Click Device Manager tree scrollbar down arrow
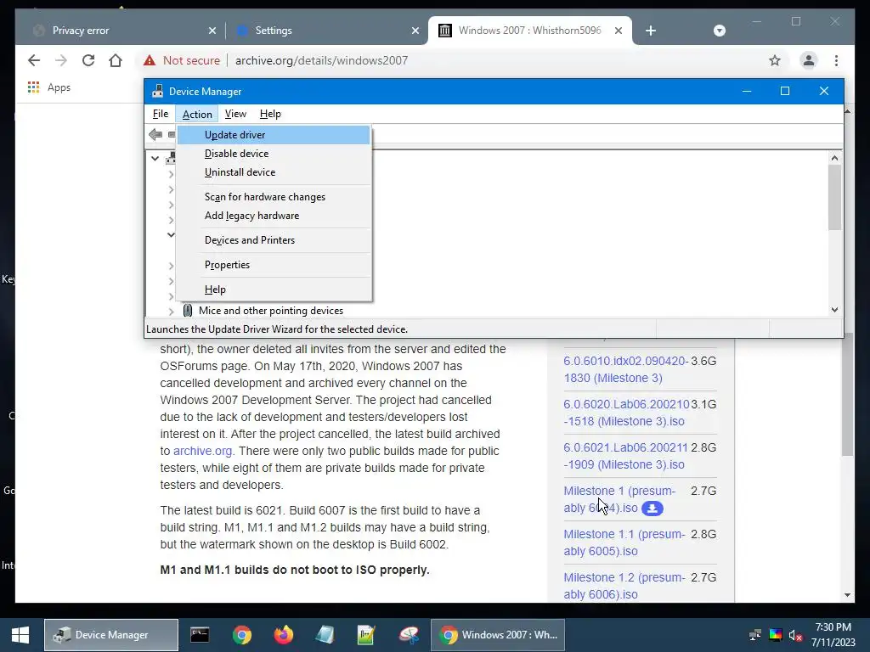 [834, 310]
